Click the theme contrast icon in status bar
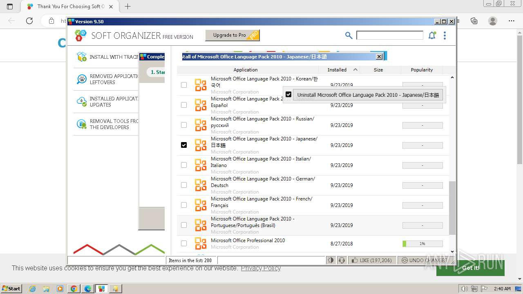This screenshot has width=523, height=294. (x=331, y=260)
